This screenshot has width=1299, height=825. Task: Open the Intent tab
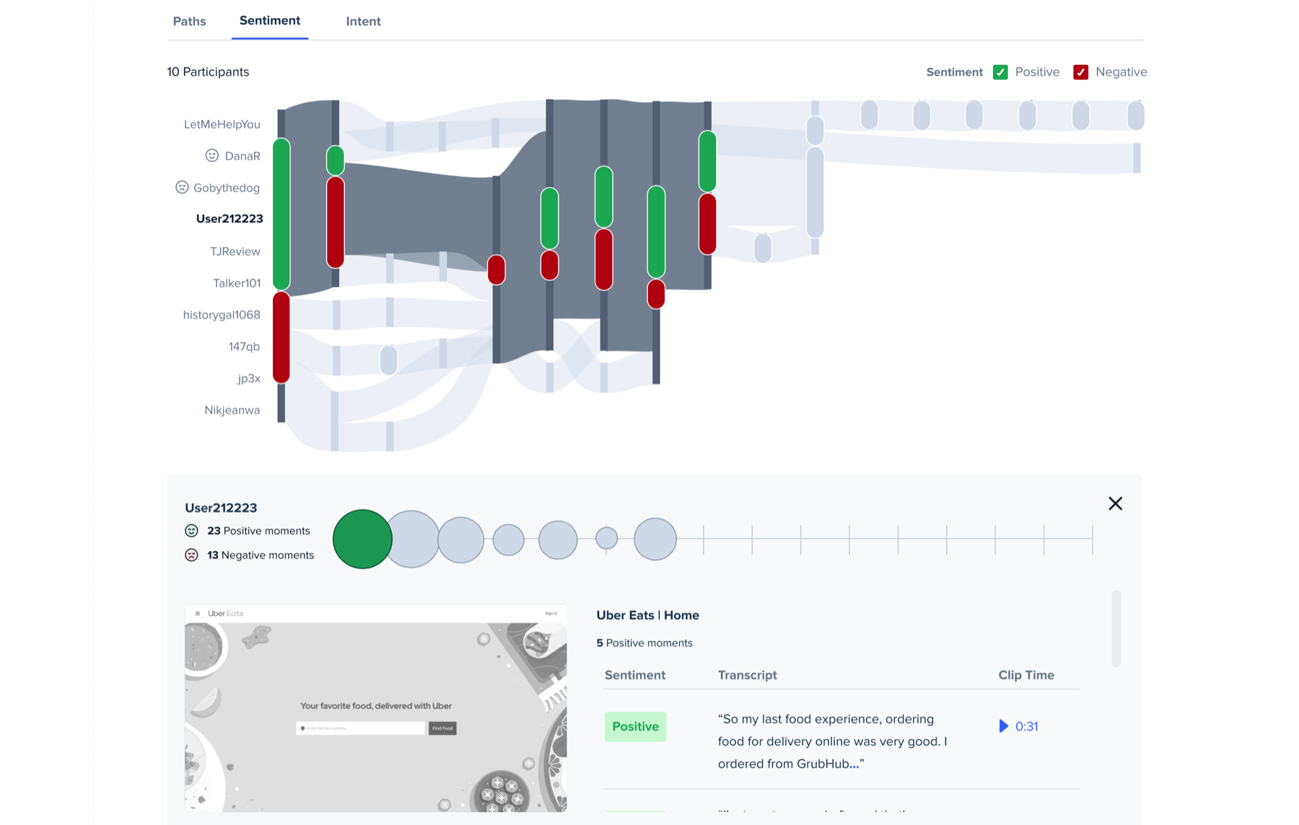pyautogui.click(x=363, y=22)
